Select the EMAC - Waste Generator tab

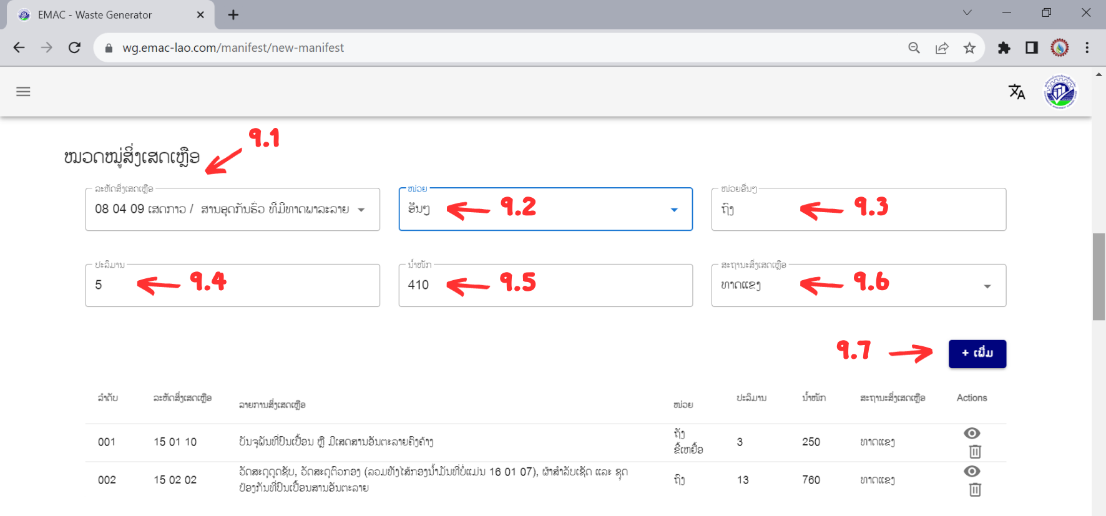click(95, 15)
